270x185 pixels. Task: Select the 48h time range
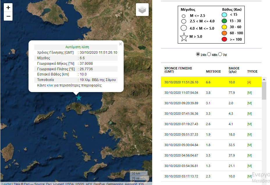[209, 54]
